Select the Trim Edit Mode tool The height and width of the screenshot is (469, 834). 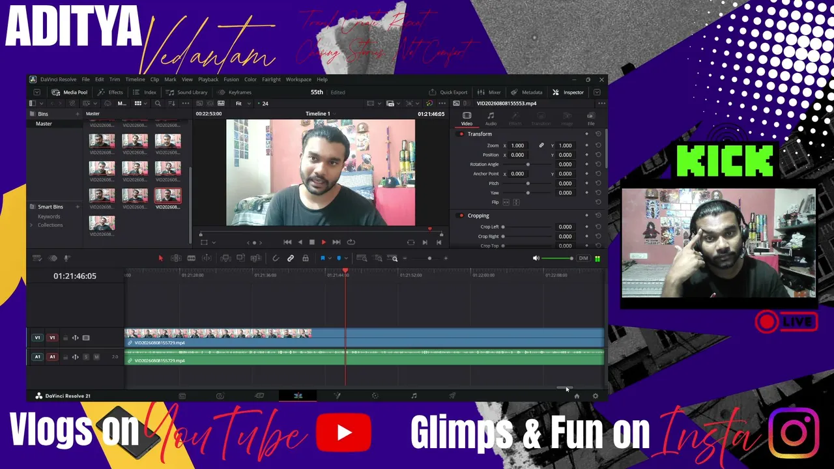click(x=176, y=259)
